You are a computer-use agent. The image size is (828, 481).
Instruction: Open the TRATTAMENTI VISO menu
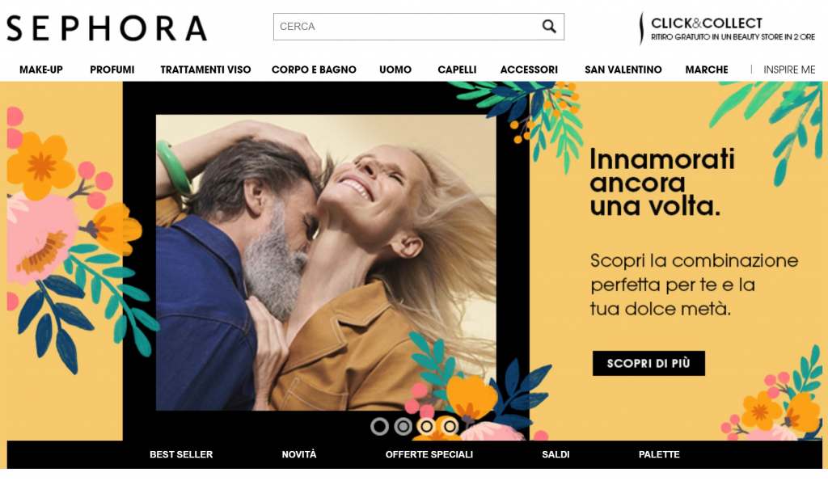click(x=205, y=70)
